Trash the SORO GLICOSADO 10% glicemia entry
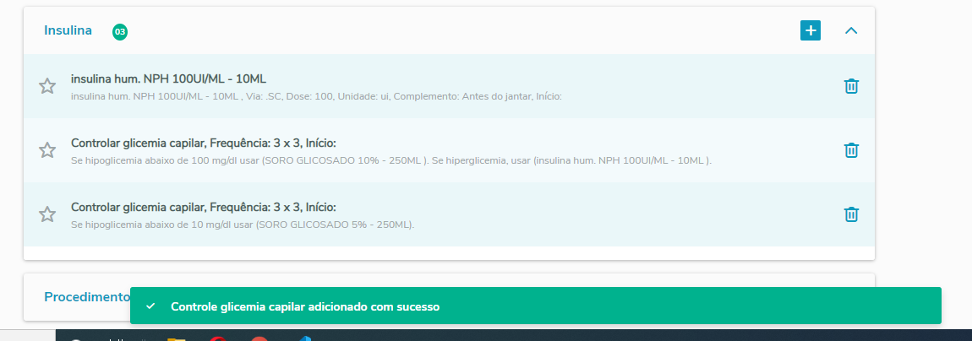Screen dimensions: 972x341 pos(851,150)
